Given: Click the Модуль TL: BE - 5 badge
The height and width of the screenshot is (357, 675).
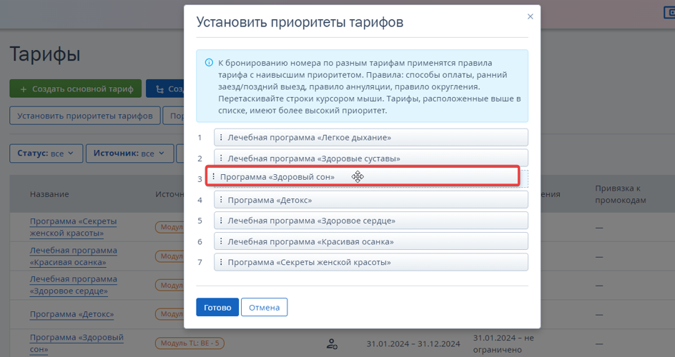Looking at the screenshot, I should click(190, 343).
